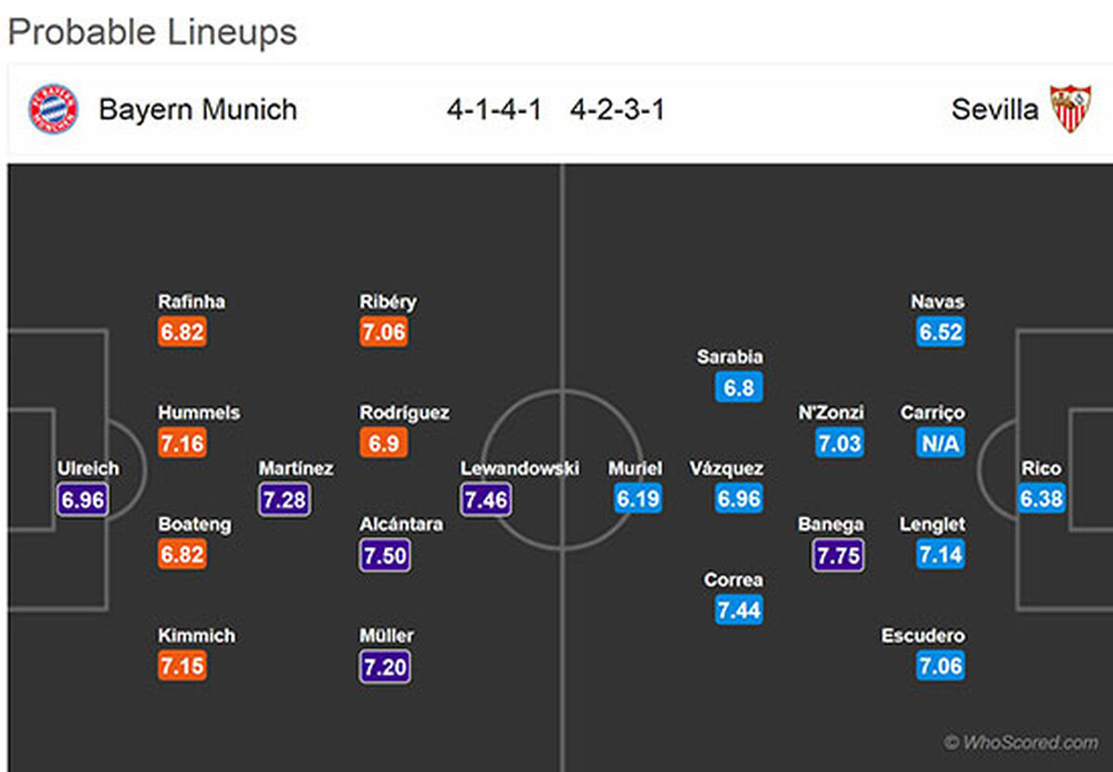Image resolution: width=1113 pixels, height=772 pixels.
Task: Open the Rico goalkeeper name link
Action: [1041, 469]
